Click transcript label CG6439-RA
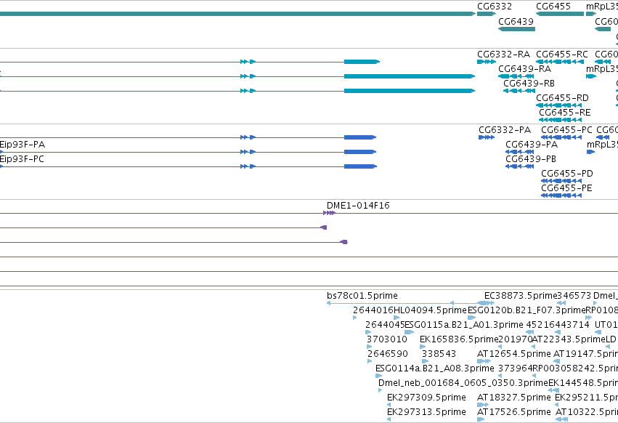 [x=524, y=69]
